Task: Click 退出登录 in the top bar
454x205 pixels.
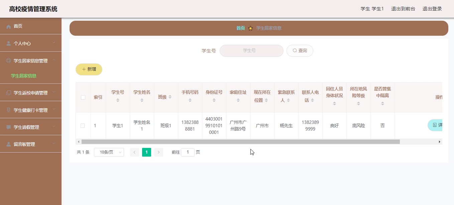Action: 432,9
